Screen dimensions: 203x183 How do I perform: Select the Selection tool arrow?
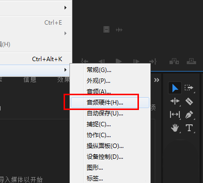tap(175, 88)
